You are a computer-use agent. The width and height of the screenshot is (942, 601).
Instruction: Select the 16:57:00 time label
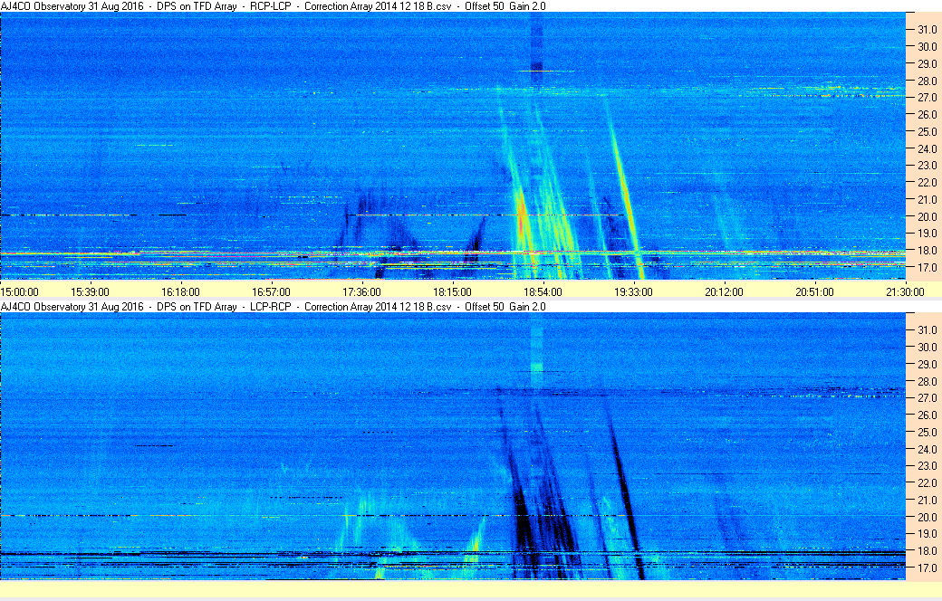click(x=271, y=292)
